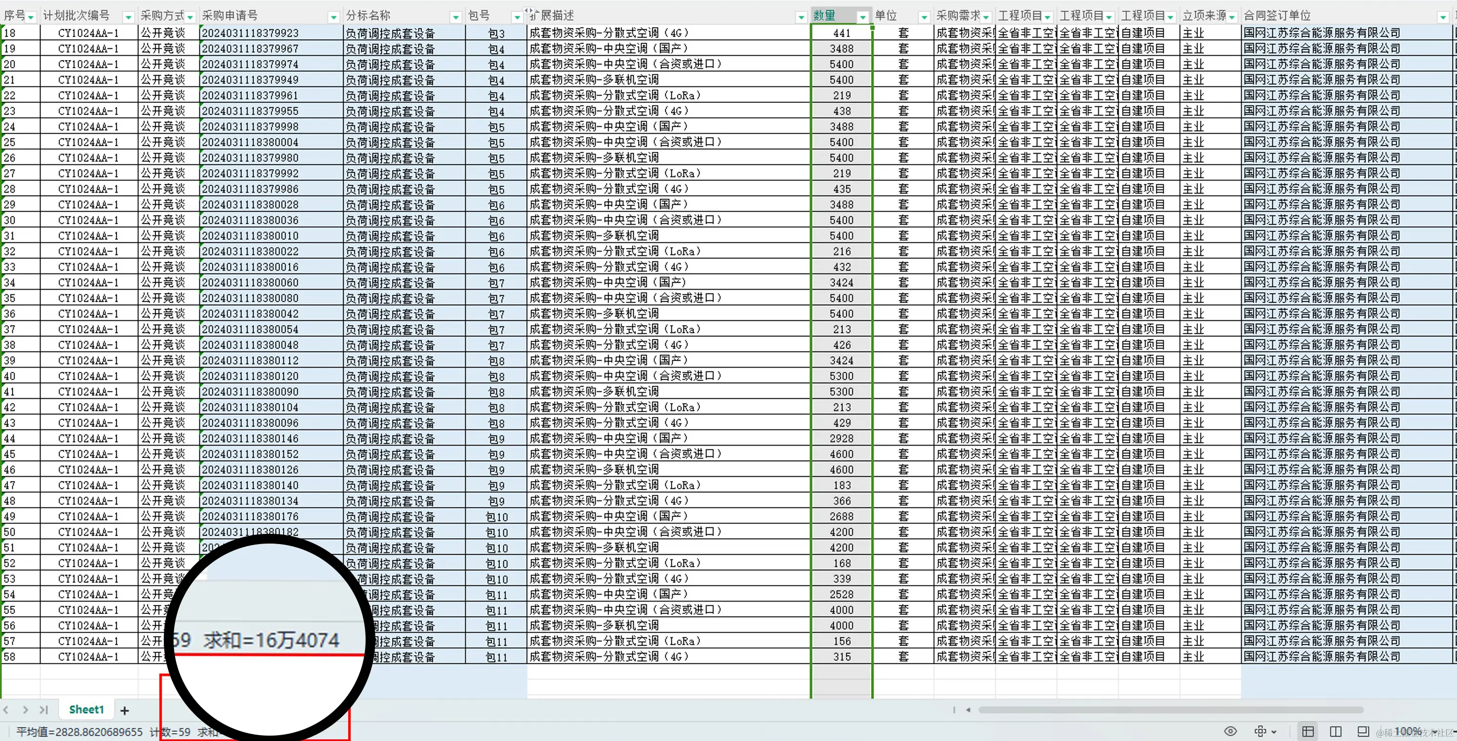The image size is (1457, 741).
Task: Add a new worksheet with the plus button
Action: (x=124, y=710)
